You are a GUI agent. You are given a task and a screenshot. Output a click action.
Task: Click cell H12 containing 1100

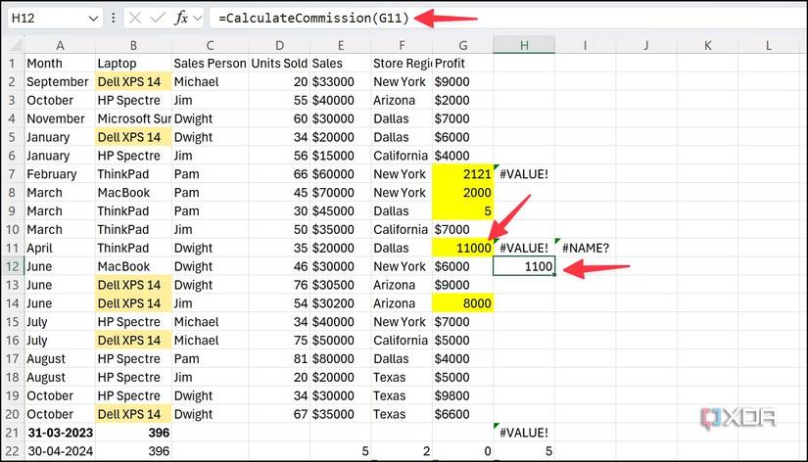(x=524, y=266)
